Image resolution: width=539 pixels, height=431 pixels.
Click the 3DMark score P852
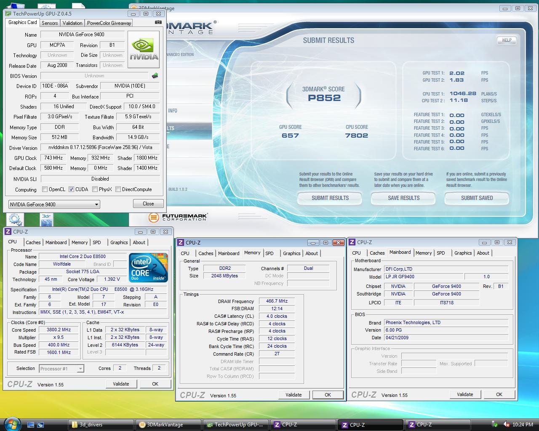(324, 98)
